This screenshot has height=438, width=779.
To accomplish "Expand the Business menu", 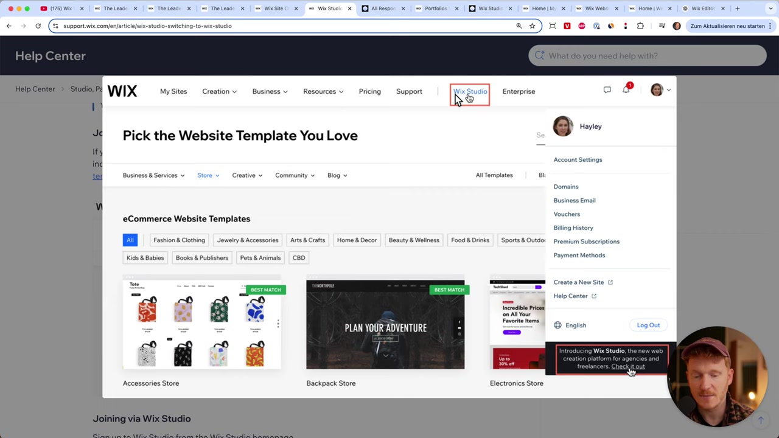I will tap(270, 91).
